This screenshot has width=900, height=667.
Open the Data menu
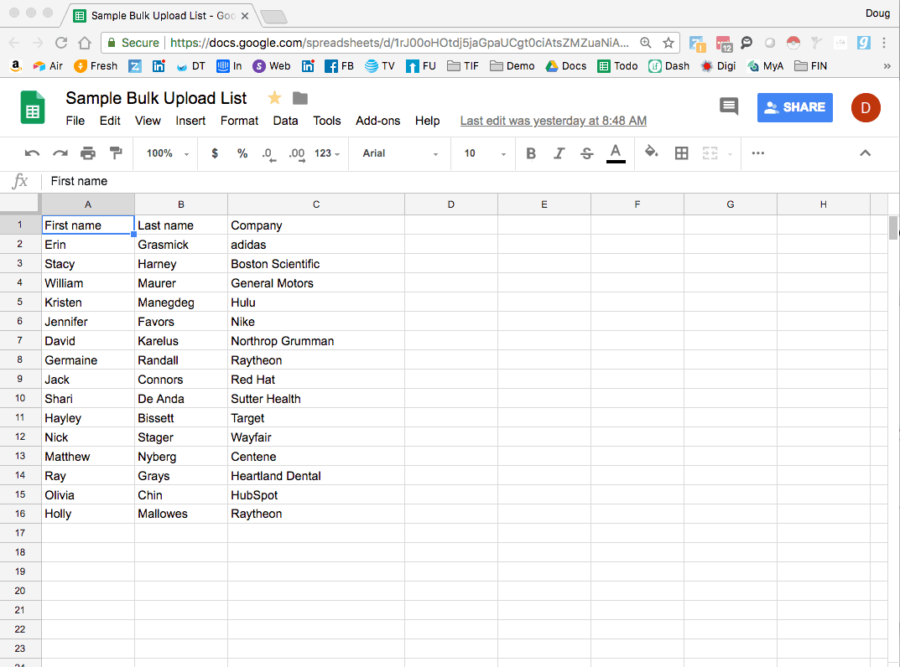[x=285, y=121]
